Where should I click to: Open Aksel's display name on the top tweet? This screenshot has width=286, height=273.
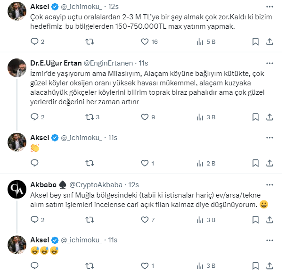(x=40, y=8)
